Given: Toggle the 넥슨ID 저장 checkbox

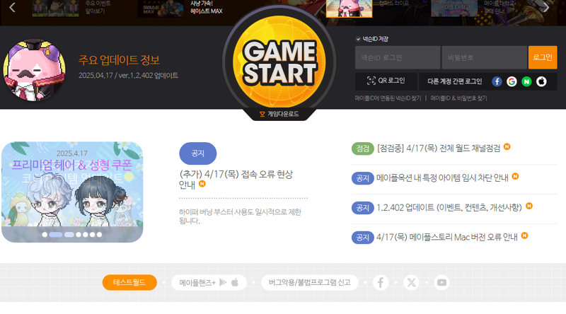Looking at the screenshot, I should (x=358, y=39).
